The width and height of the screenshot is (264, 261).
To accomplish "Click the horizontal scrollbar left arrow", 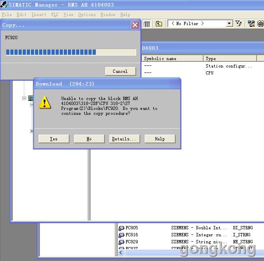I will click(121, 252).
